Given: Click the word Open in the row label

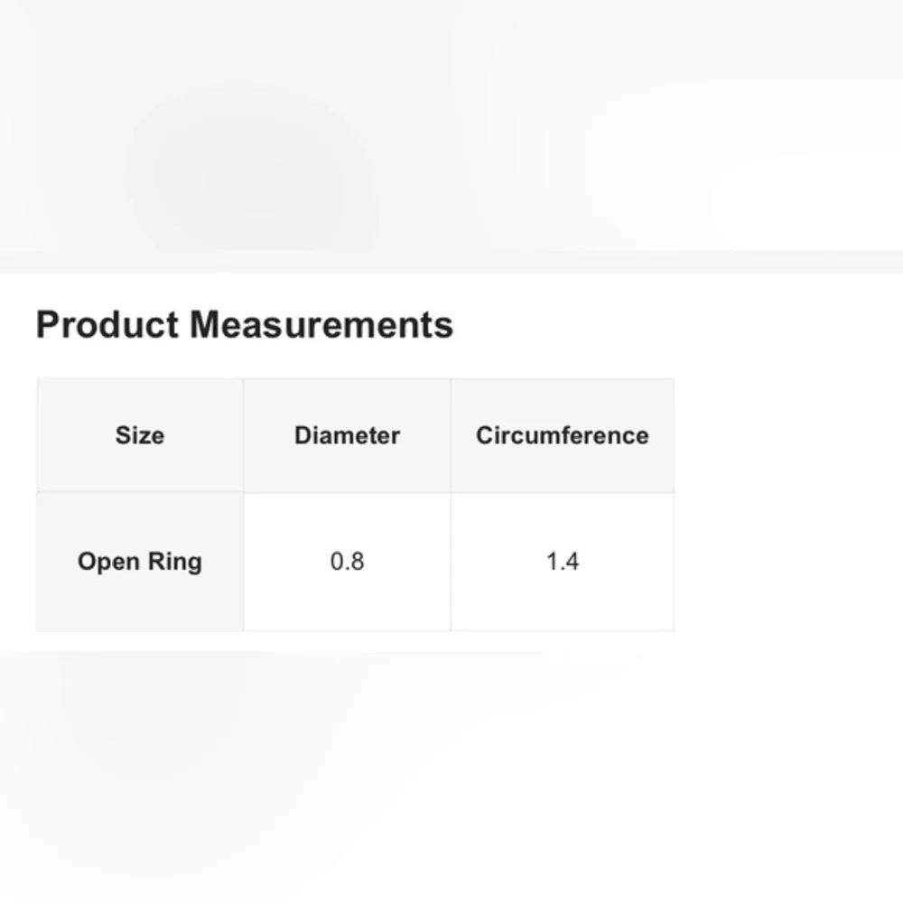Looking at the screenshot, I should click(x=108, y=563).
